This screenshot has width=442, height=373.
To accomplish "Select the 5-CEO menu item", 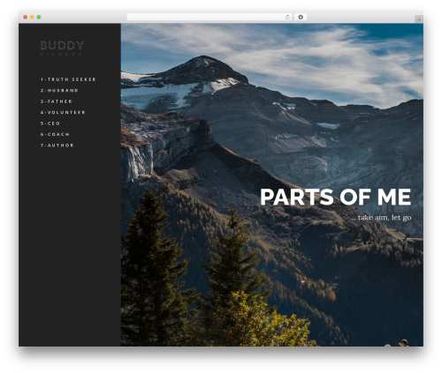I will 50,123.
